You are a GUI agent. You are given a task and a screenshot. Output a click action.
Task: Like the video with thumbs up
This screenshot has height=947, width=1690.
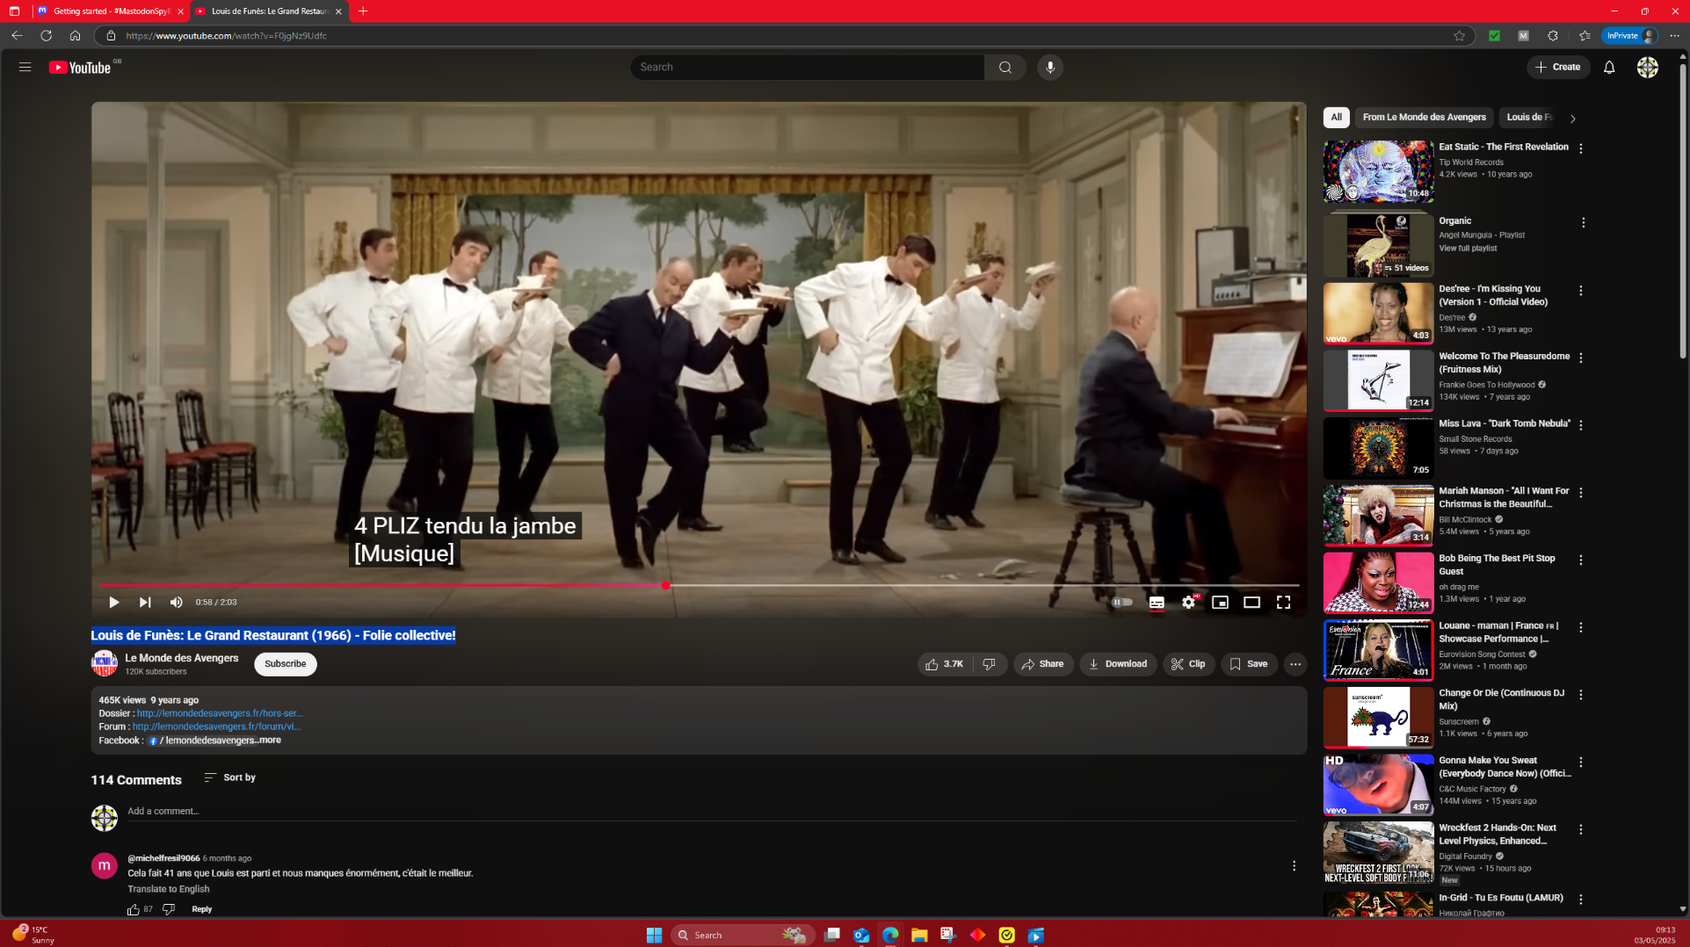[945, 664]
